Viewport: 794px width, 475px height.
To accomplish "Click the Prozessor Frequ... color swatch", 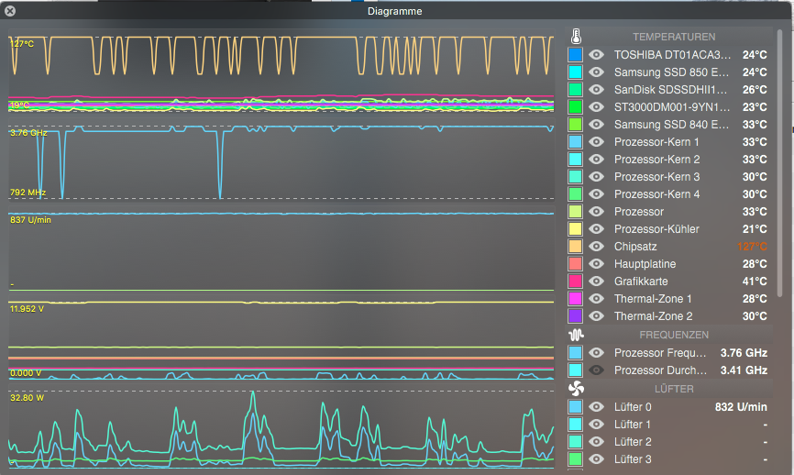I will click(575, 353).
